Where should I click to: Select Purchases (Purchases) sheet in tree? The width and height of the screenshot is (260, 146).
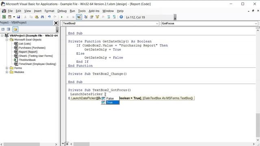click(x=32, y=48)
